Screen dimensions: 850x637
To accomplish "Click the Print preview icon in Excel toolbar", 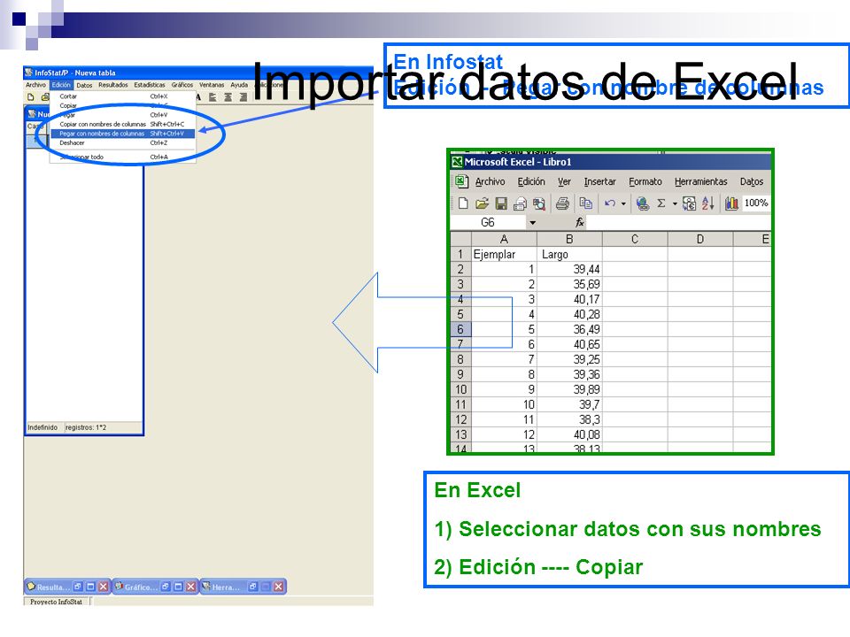I will 539,203.
